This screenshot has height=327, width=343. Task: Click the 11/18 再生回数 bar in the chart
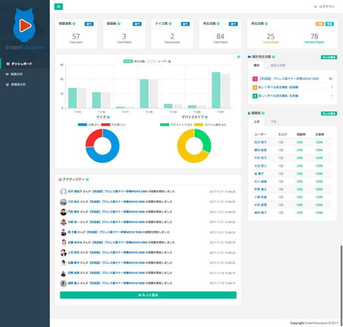point(144,94)
